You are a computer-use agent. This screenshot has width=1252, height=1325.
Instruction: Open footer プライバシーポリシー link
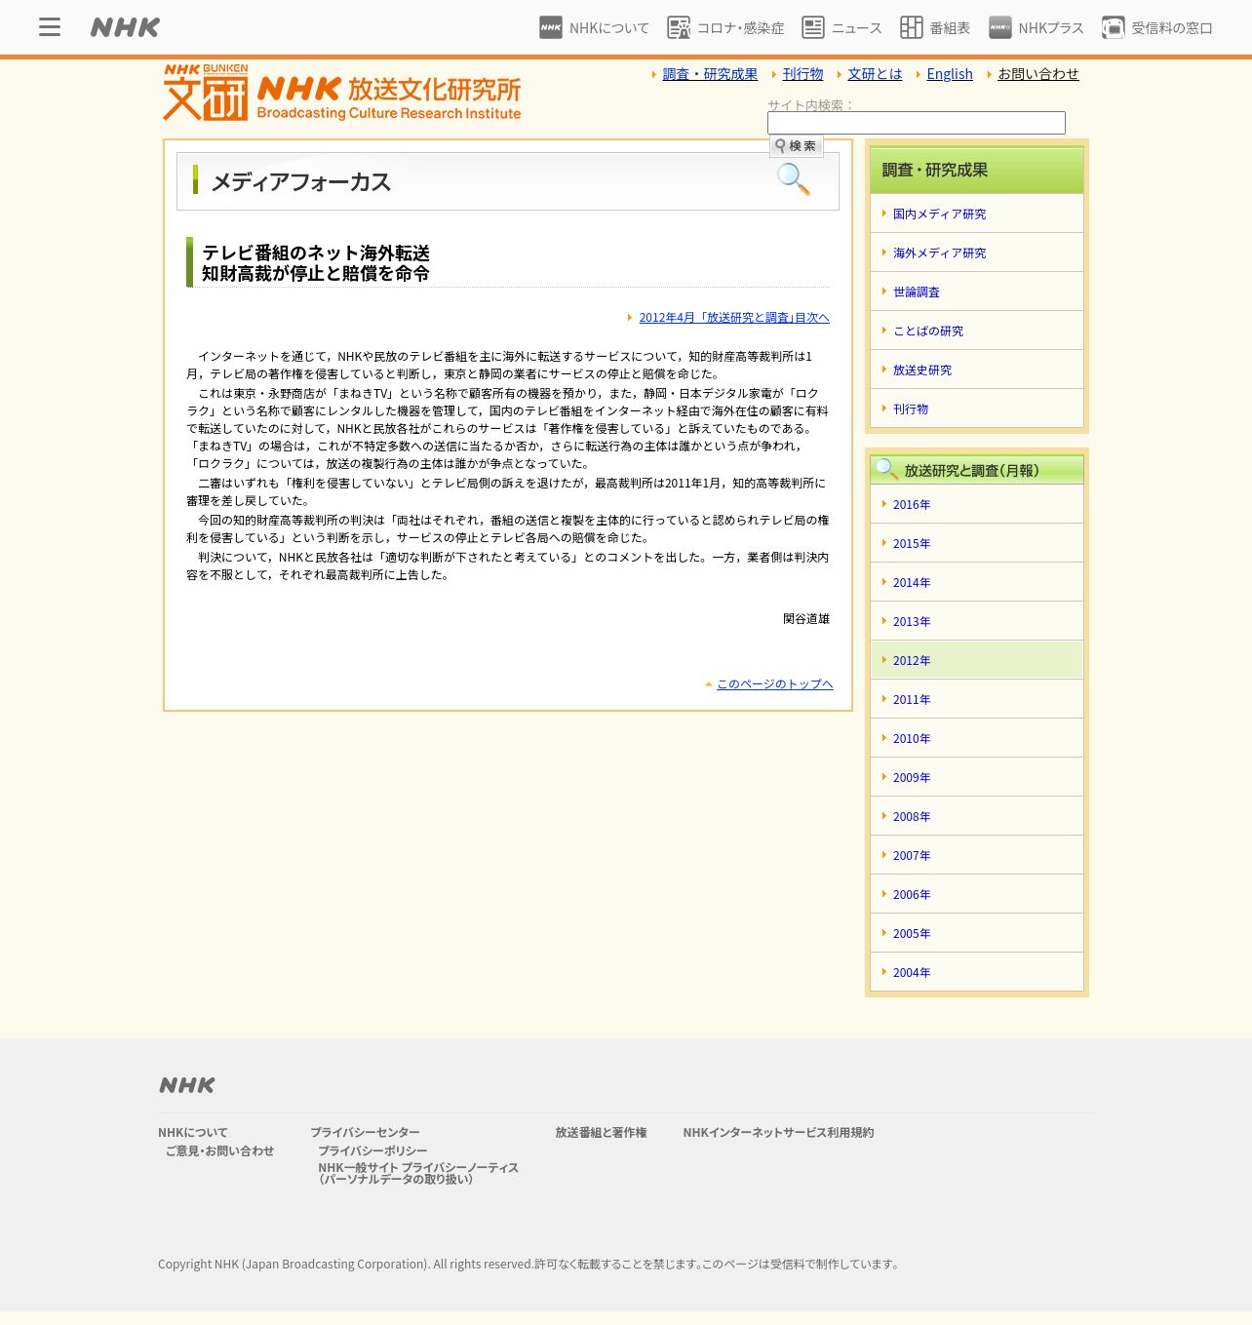372,1151
